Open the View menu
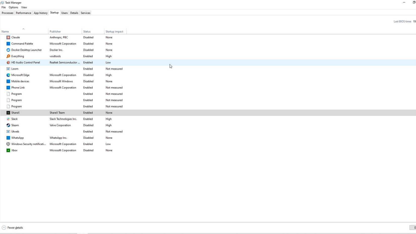The image size is (416, 234). pos(24,7)
